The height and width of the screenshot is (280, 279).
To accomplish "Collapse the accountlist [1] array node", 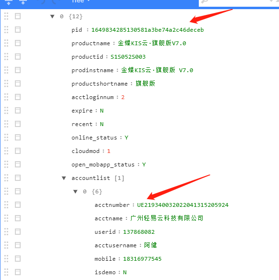I will coord(64,178).
